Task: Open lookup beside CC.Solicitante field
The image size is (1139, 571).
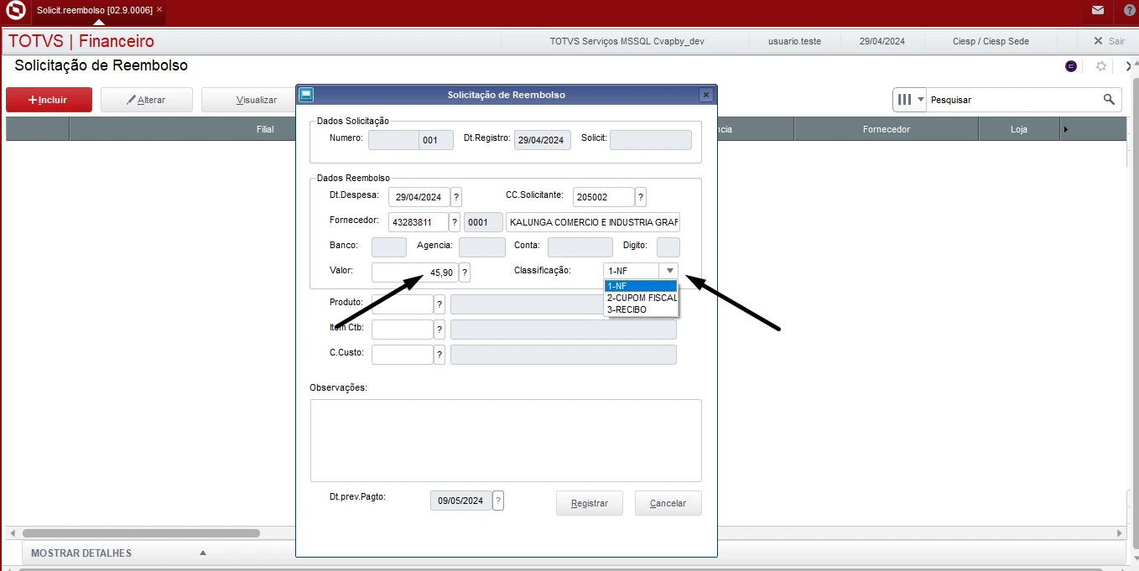Action: point(641,197)
